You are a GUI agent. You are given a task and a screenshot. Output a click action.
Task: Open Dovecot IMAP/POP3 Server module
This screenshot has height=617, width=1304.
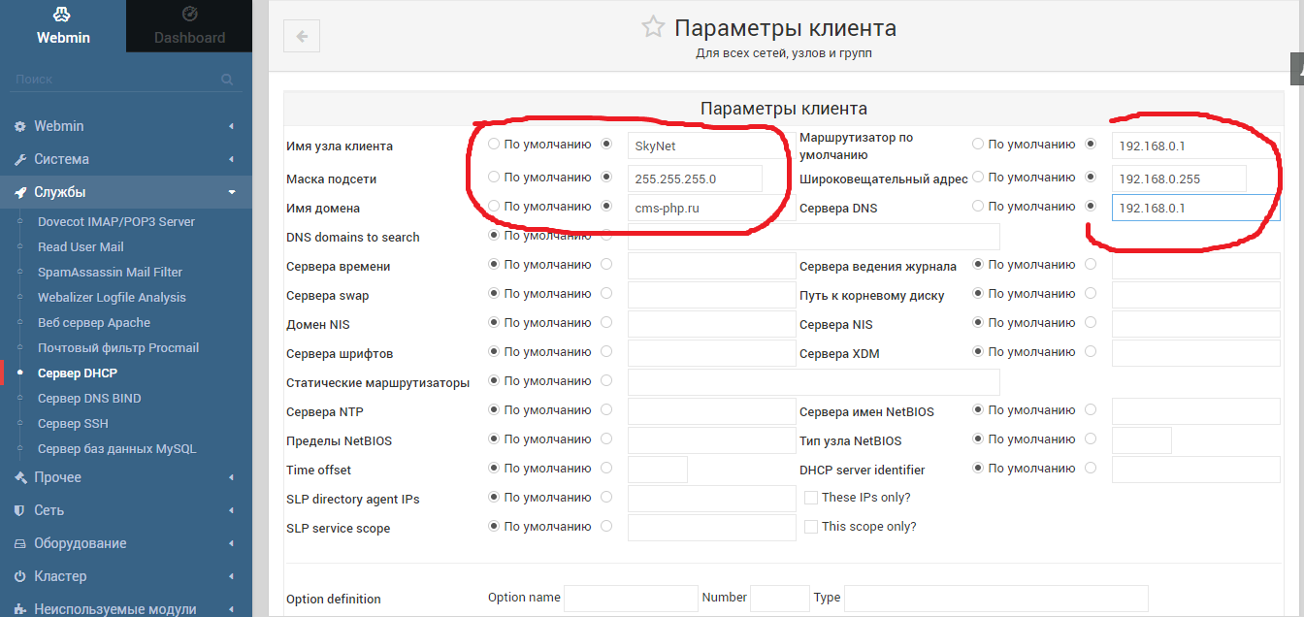point(116,222)
